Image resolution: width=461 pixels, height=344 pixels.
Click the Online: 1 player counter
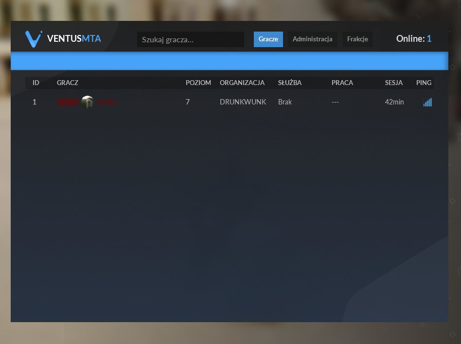tap(414, 38)
